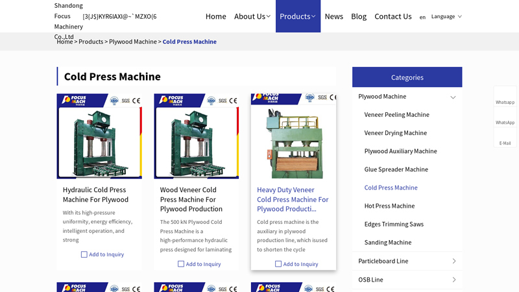This screenshot has height=292, width=519.
Task: Tick Add to Inquiry for Wood Veneer Cold Press
Action: [x=181, y=264]
